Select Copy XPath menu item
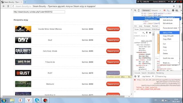 (x=170, y=39)
